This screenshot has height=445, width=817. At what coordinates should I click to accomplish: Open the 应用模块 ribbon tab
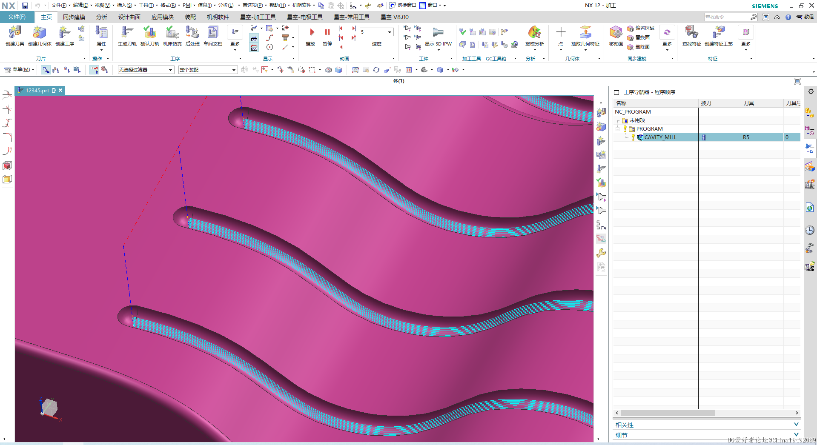click(163, 17)
